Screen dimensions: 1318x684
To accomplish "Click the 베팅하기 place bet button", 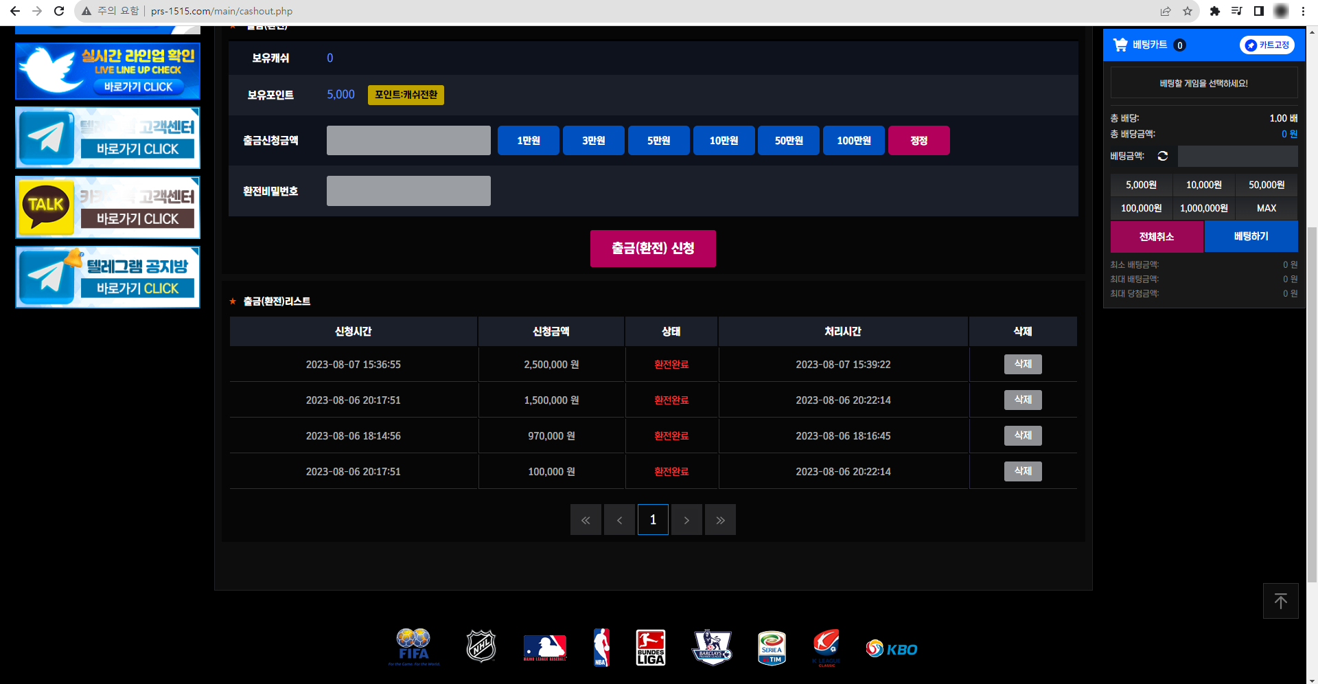I will 1251,236.
